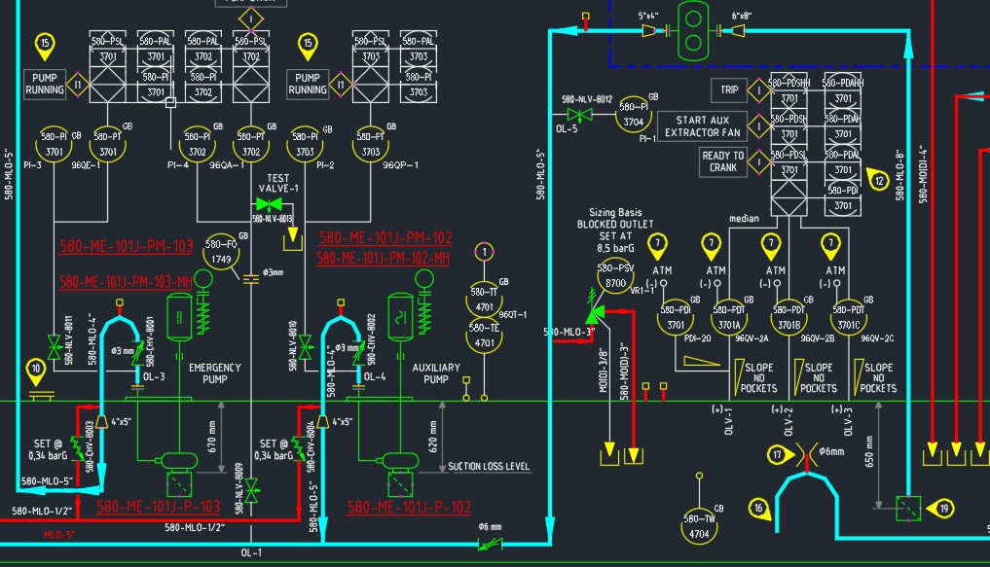
Task: Select the yellow note marker 19
Action: [942, 507]
